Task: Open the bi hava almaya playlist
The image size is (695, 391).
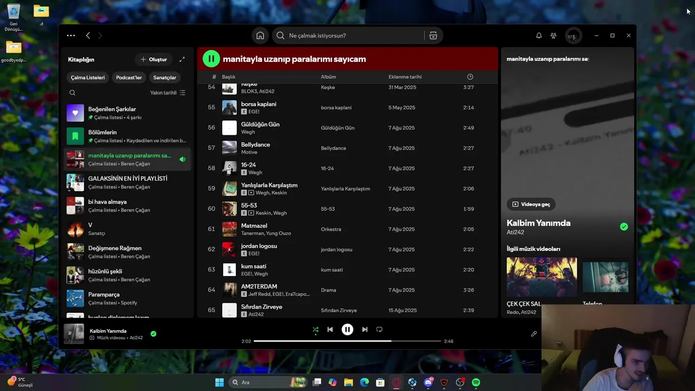Action: [128, 206]
